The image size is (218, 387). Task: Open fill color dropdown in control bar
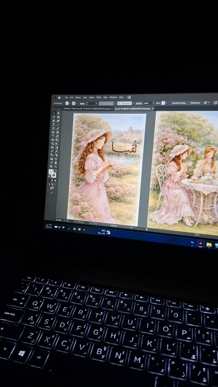(x=70, y=103)
